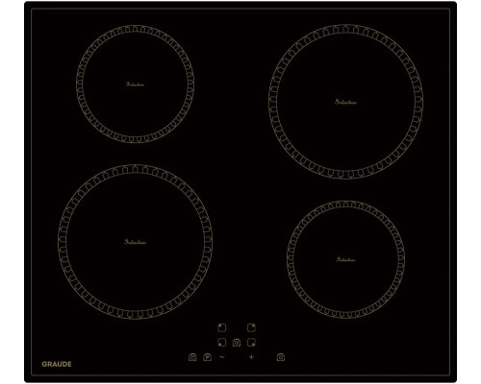Tap the power on/off touch button

281,357
